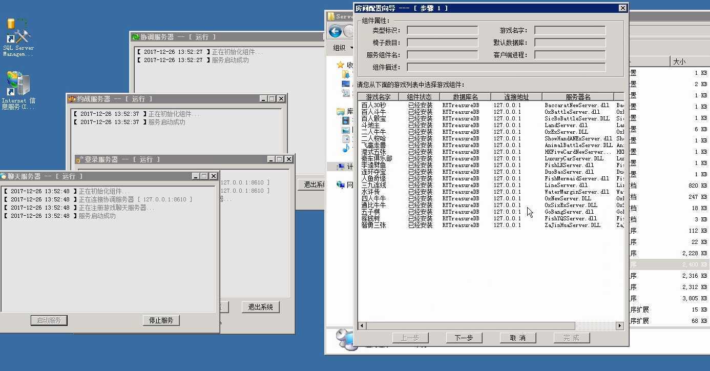Click right arrow of game list scrollbar
Viewport: 710px width, 371px height.
pos(619,325)
